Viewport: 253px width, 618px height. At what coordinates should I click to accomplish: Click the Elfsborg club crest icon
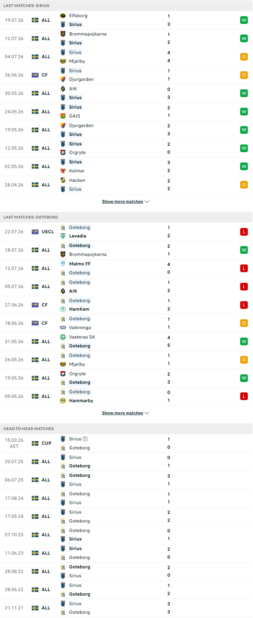(x=63, y=16)
